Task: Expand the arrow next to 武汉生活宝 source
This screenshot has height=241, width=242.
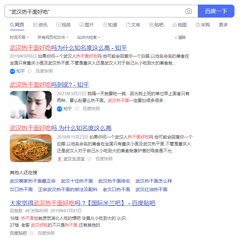Action: 90,159
